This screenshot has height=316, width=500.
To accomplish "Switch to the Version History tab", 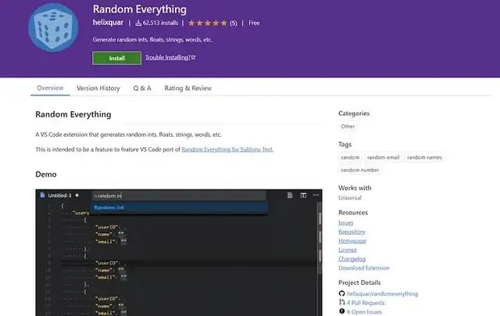I will (98, 88).
